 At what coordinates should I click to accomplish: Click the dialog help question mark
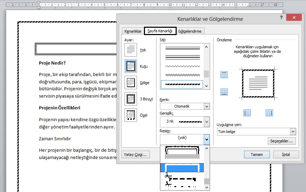coord(281,18)
